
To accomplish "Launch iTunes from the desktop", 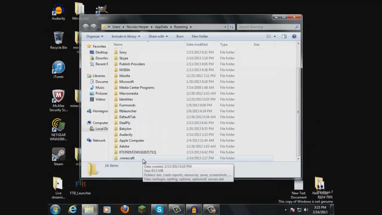I will (58, 69).
